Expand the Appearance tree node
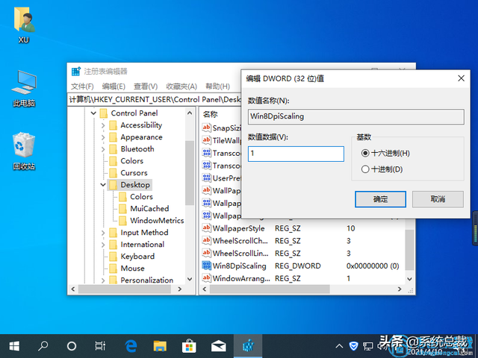Viewport: 478px width, 358px height. click(x=103, y=137)
